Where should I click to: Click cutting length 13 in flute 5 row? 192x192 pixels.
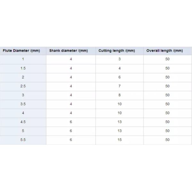(119, 131)
